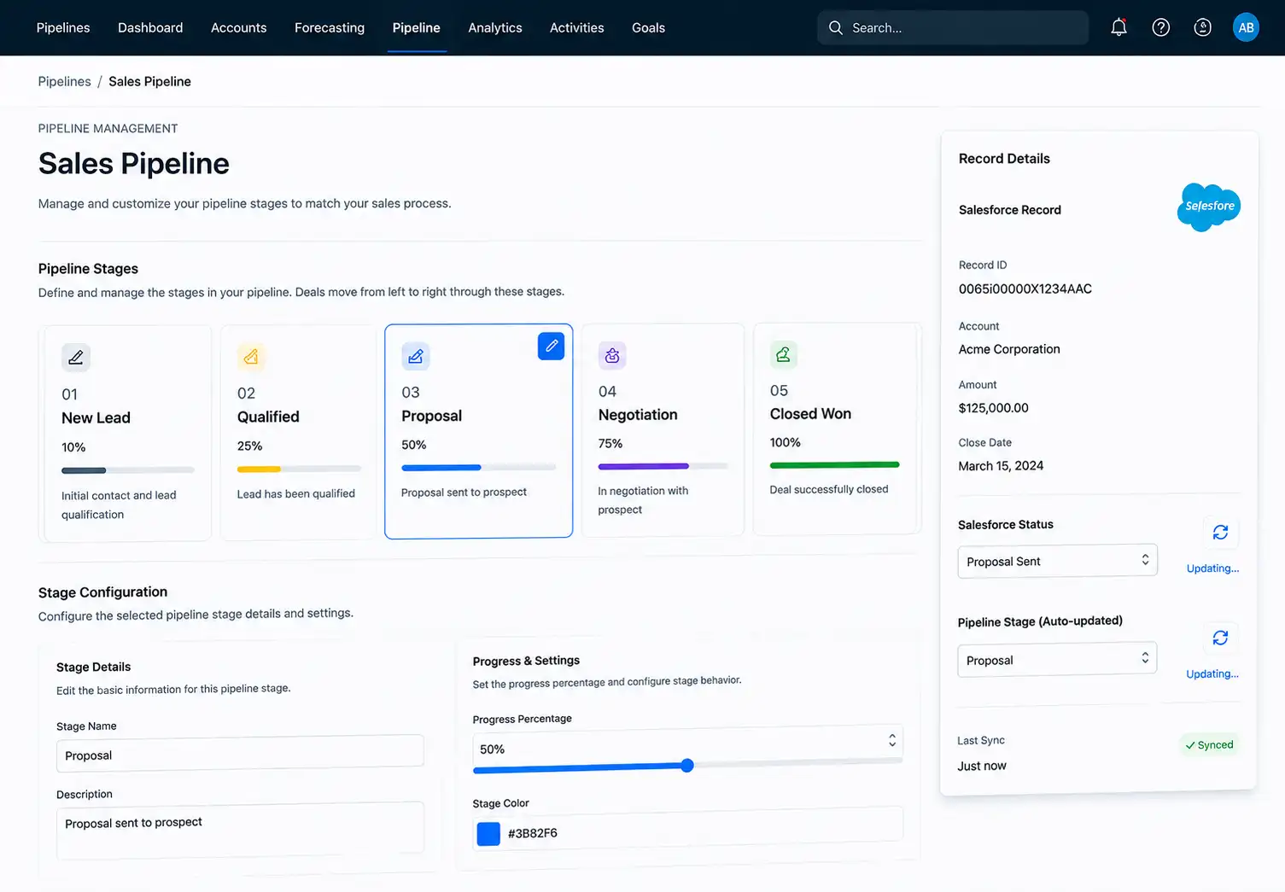Click the Lead has been qualified description

(x=296, y=493)
